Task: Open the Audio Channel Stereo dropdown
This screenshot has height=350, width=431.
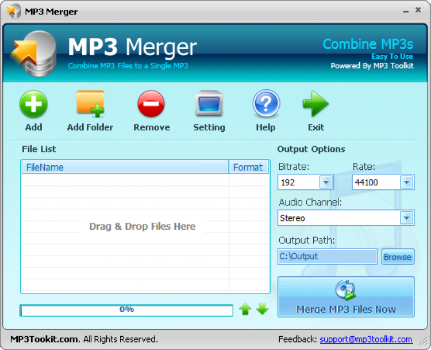Action: pyautogui.click(x=346, y=218)
